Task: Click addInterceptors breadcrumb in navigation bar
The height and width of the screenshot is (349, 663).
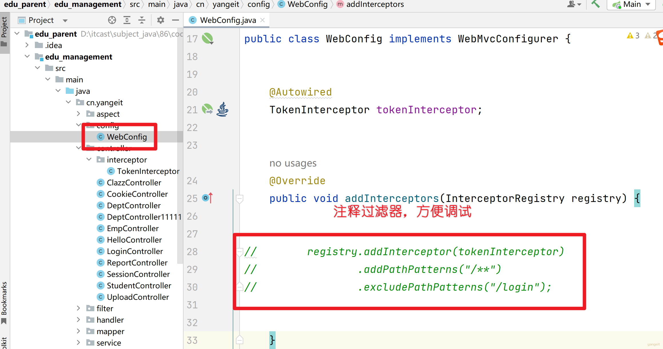Action: pos(370,4)
